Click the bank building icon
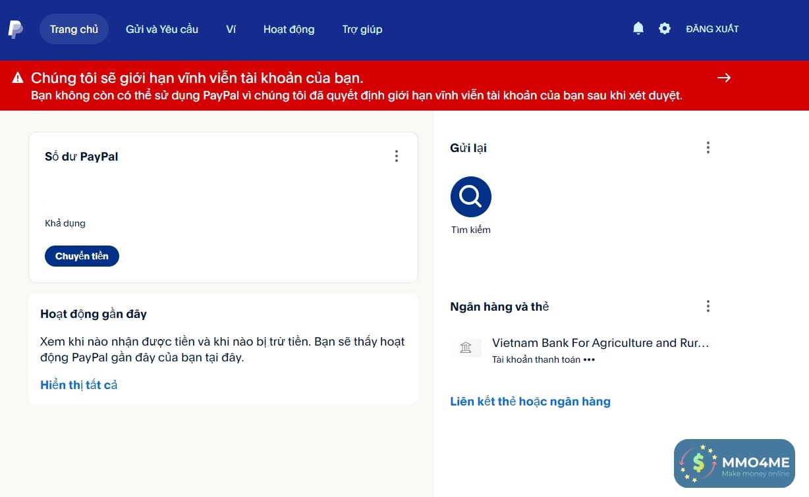 tap(466, 348)
